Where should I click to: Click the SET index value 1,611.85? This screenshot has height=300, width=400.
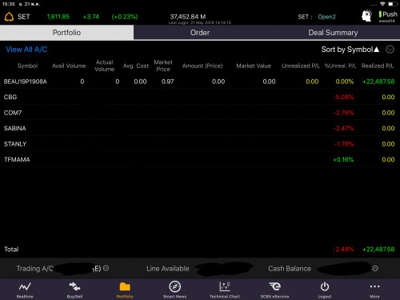point(58,17)
